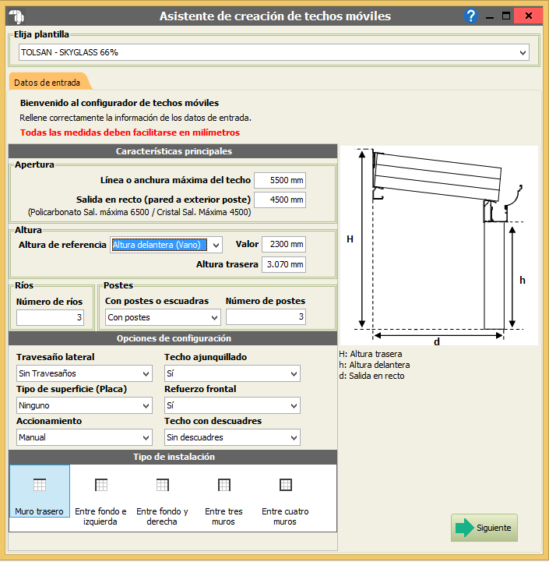Click 'Bienvenido al configurador de techos móviles' heading
The width and height of the screenshot is (549, 562).
coord(120,103)
